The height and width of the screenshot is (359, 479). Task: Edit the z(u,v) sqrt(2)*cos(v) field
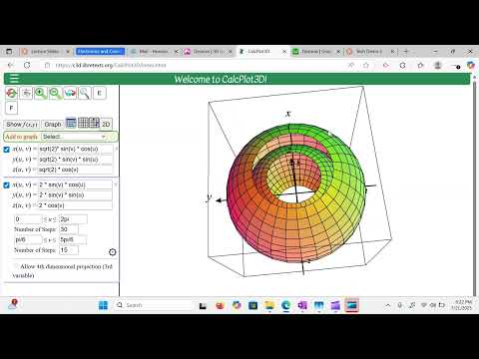pos(76,170)
